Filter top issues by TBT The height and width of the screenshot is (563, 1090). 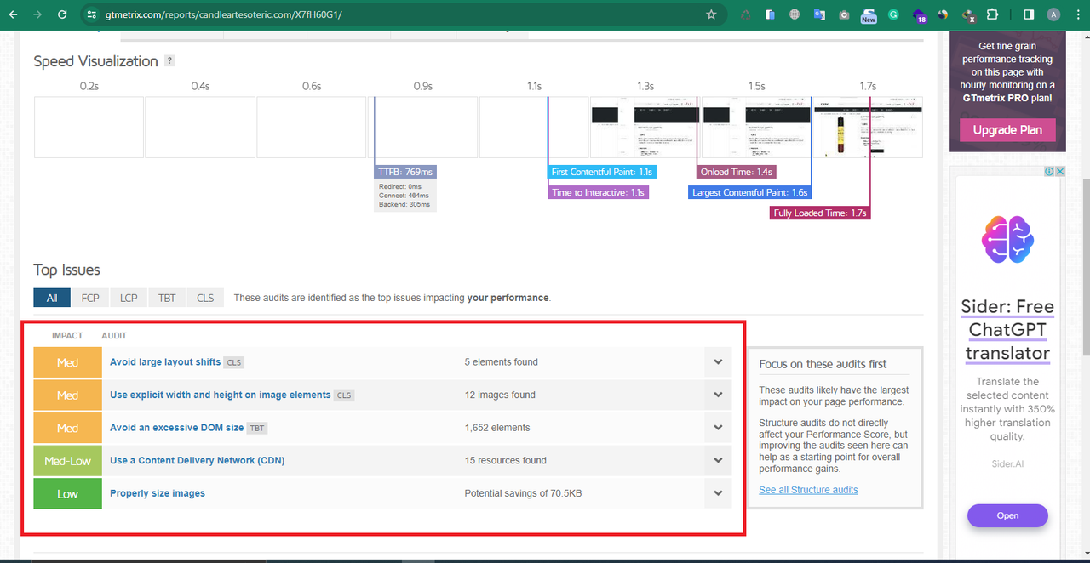click(x=167, y=298)
